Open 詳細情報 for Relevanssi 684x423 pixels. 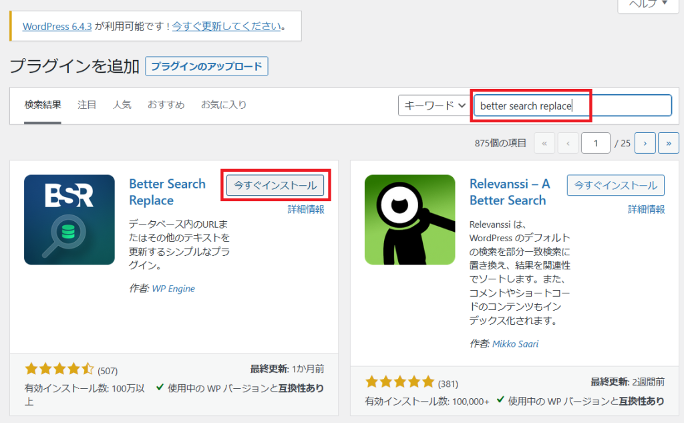[646, 210]
